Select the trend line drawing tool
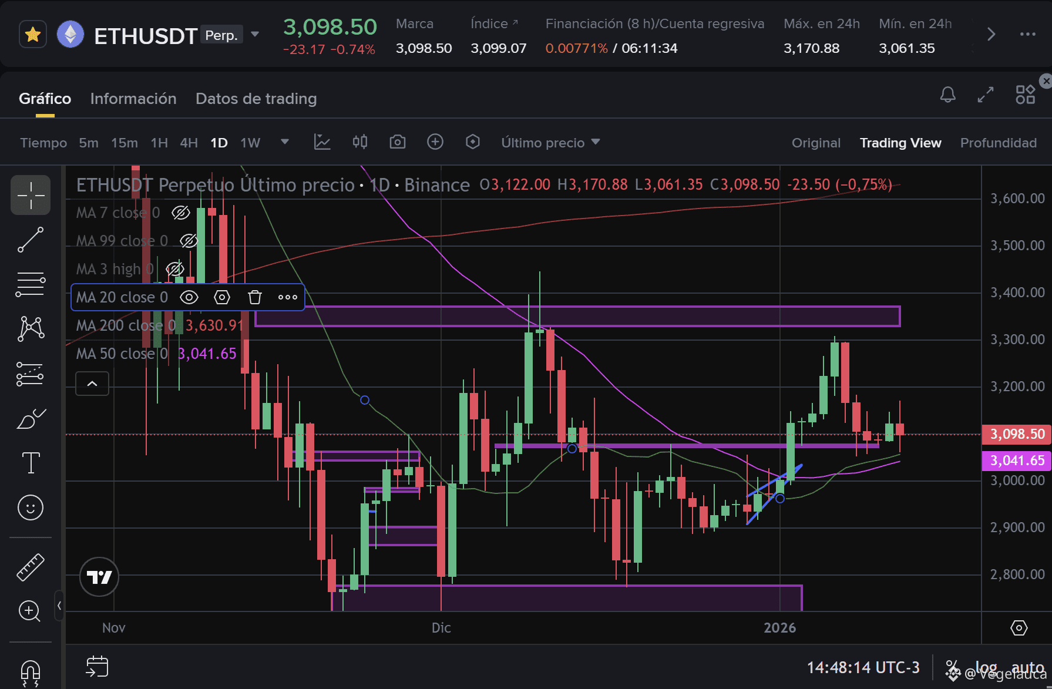The height and width of the screenshot is (689, 1052). pyautogui.click(x=31, y=240)
